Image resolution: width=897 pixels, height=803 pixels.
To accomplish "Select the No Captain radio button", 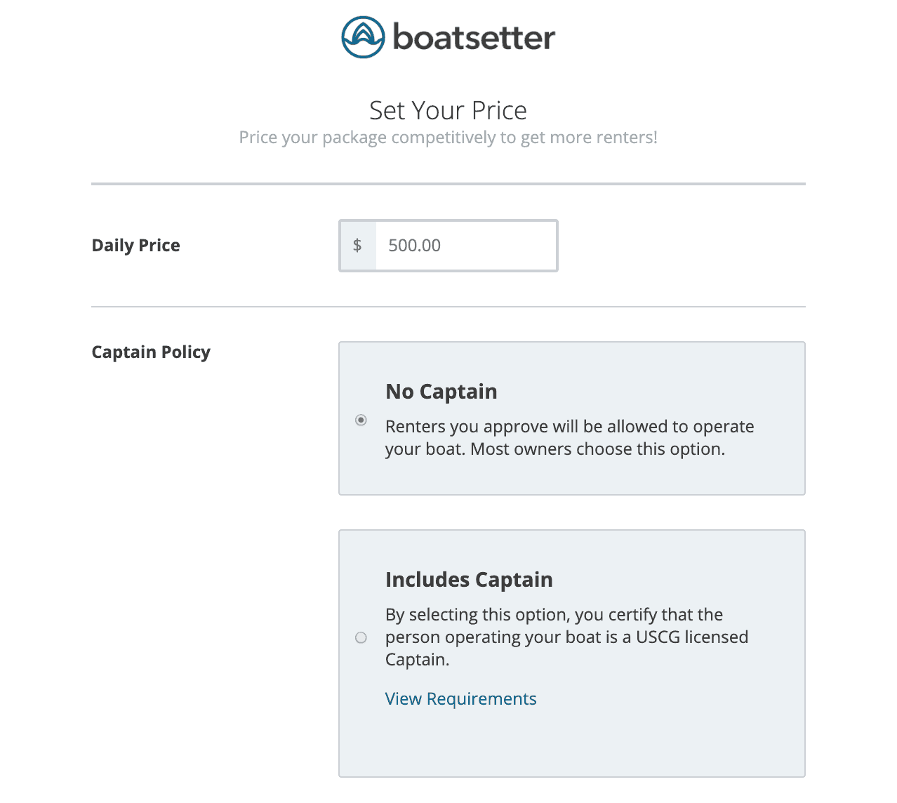I will pos(361,420).
